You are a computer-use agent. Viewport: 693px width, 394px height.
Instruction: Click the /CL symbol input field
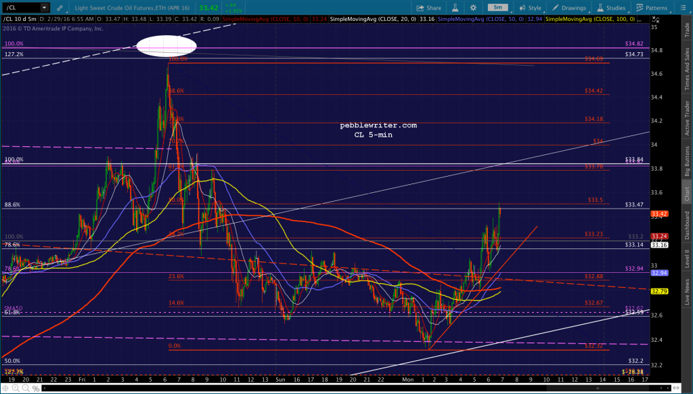(x=21, y=7)
